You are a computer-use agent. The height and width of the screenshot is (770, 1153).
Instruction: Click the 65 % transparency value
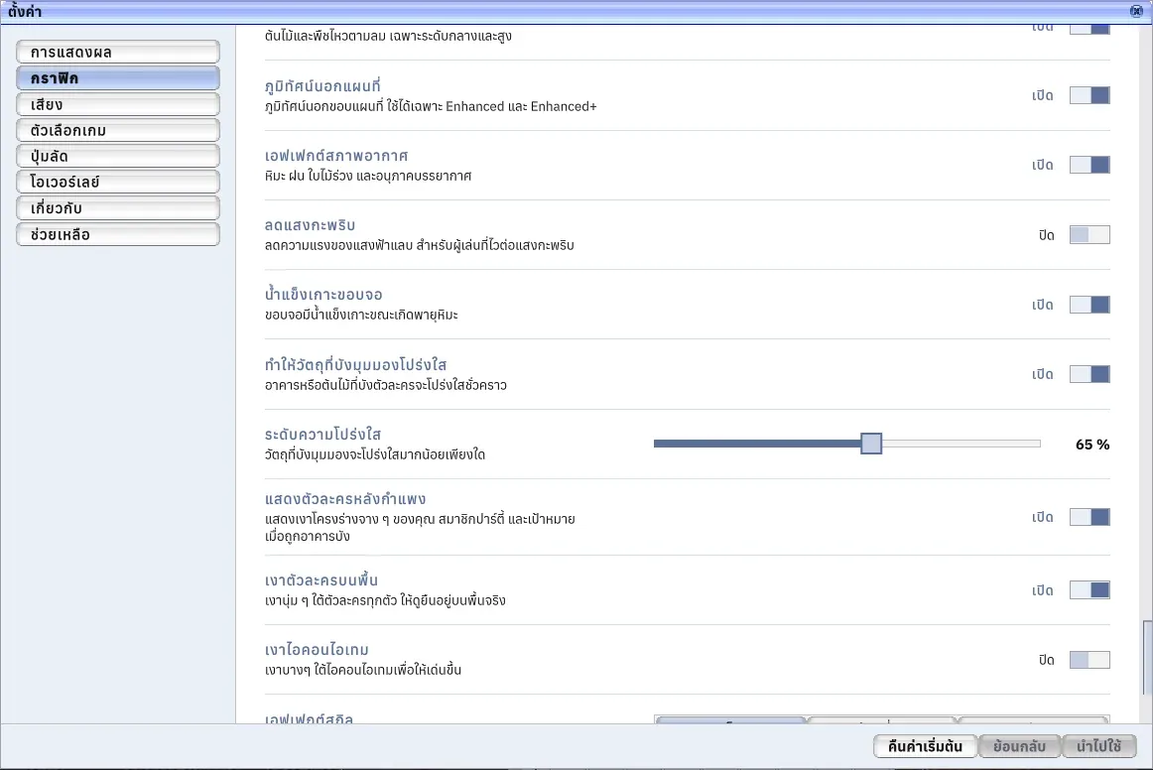click(x=1092, y=445)
